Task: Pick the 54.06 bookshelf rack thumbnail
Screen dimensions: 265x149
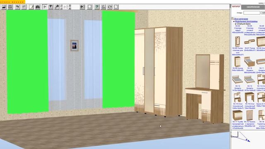Action: [x=237, y=41]
